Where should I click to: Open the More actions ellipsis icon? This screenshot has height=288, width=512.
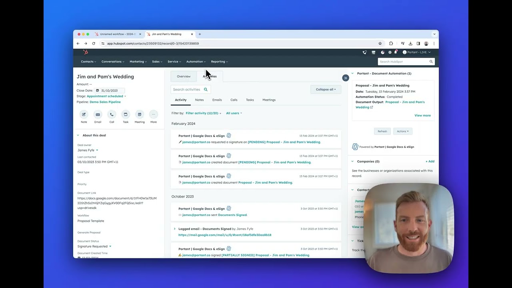pos(153,114)
